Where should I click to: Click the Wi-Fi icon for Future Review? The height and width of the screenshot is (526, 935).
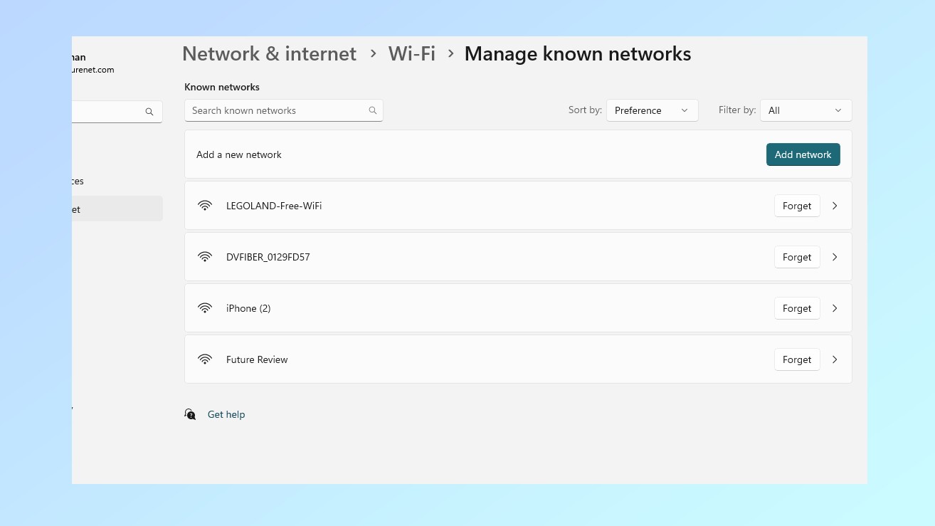[205, 359]
